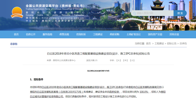Set font size to 小 (small)
196x101 pixels.
pos(132,61)
